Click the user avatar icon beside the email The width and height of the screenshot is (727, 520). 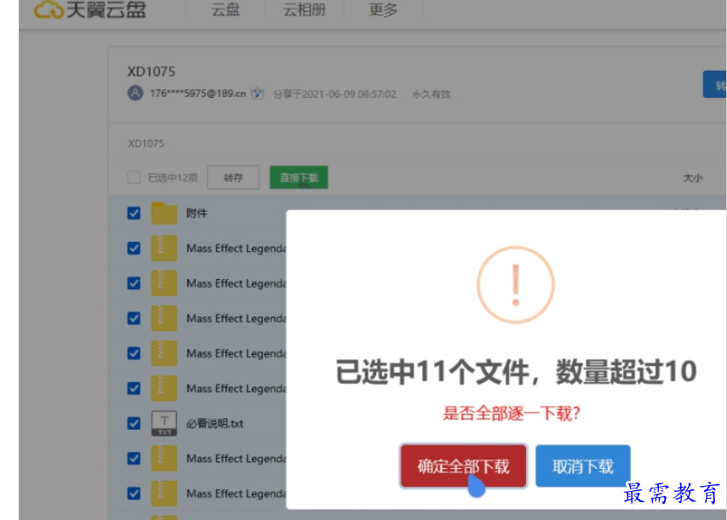[135, 94]
